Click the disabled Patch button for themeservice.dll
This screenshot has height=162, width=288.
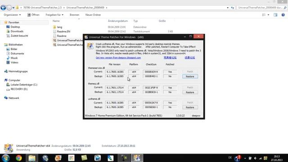click(190, 72)
